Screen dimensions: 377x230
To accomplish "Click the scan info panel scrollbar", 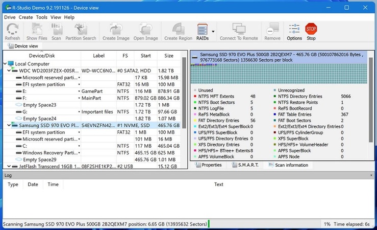I will click(370, 100).
